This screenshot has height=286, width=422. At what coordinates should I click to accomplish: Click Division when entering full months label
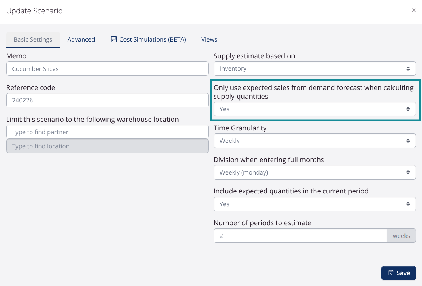[x=269, y=160]
